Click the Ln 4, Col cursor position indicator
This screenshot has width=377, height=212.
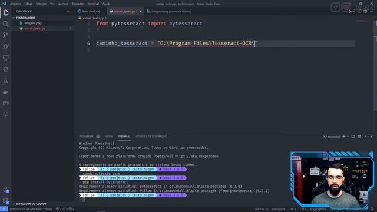260,209
